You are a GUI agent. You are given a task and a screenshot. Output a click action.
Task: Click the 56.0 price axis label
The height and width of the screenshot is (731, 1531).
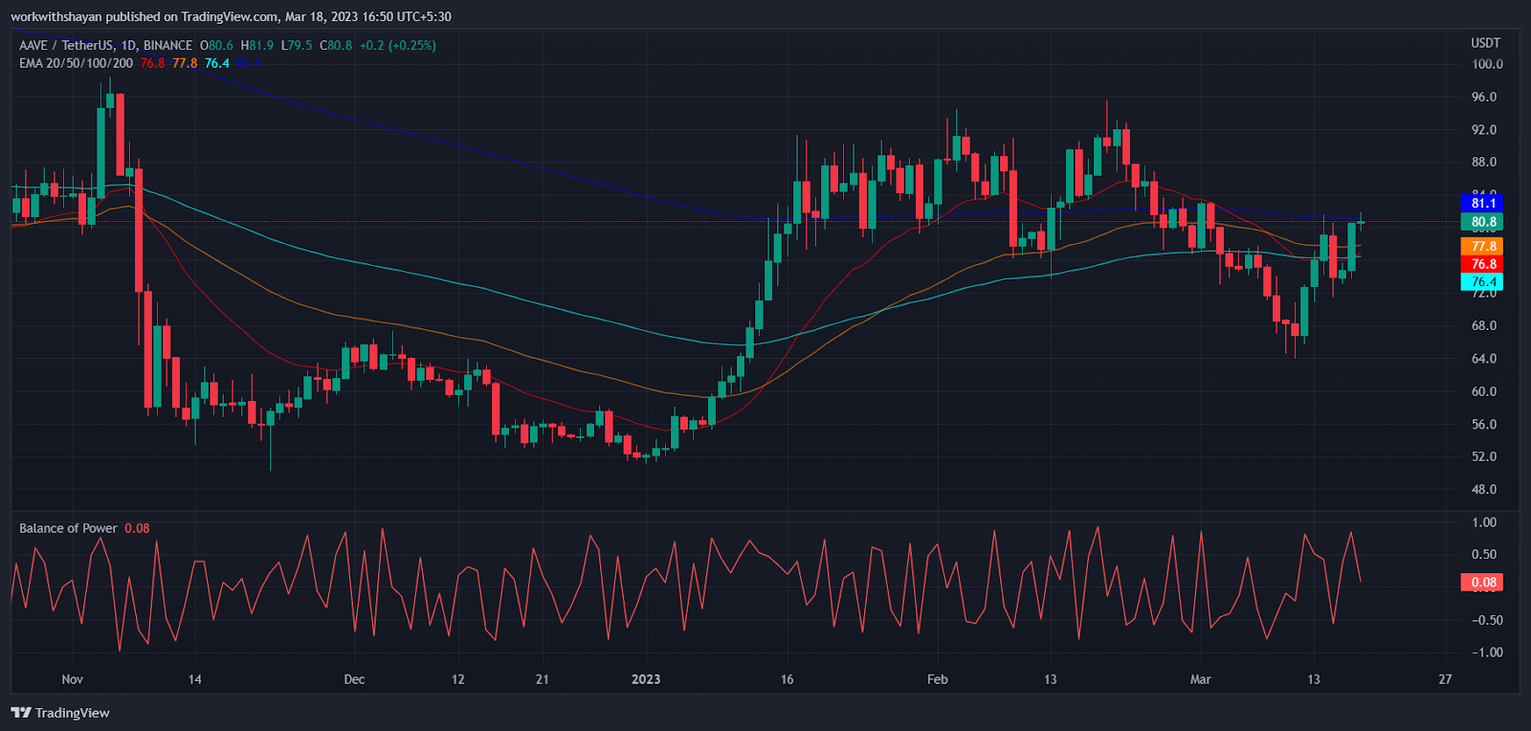coord(1484,424)
